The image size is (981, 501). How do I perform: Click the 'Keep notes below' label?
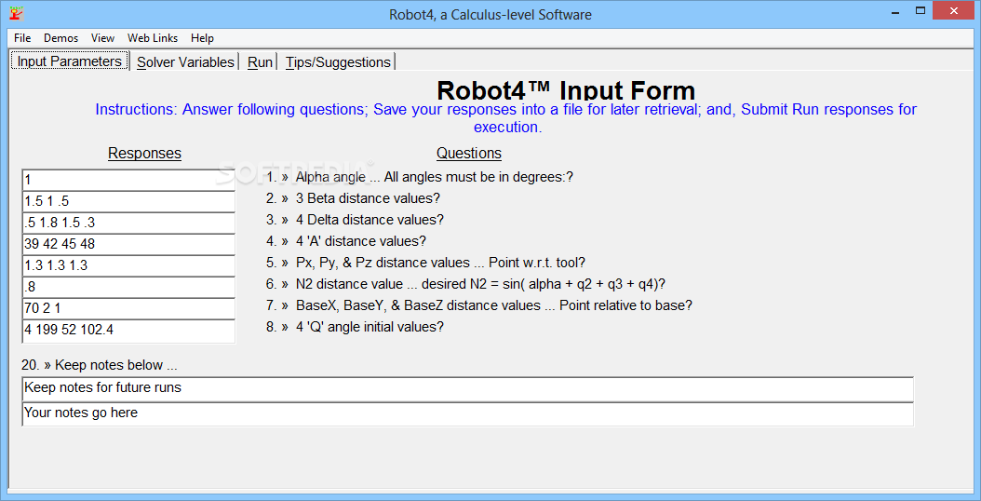click(100, 365)
